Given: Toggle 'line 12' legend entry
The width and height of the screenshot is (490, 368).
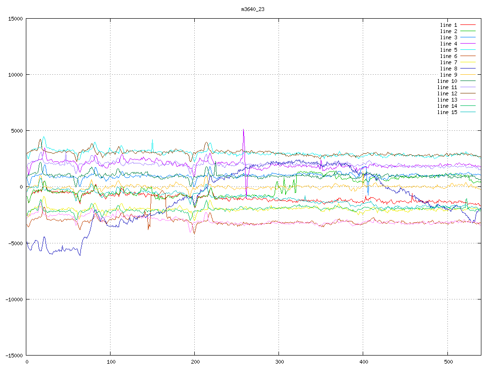Looking at the screenshot, I should (447, 93).
